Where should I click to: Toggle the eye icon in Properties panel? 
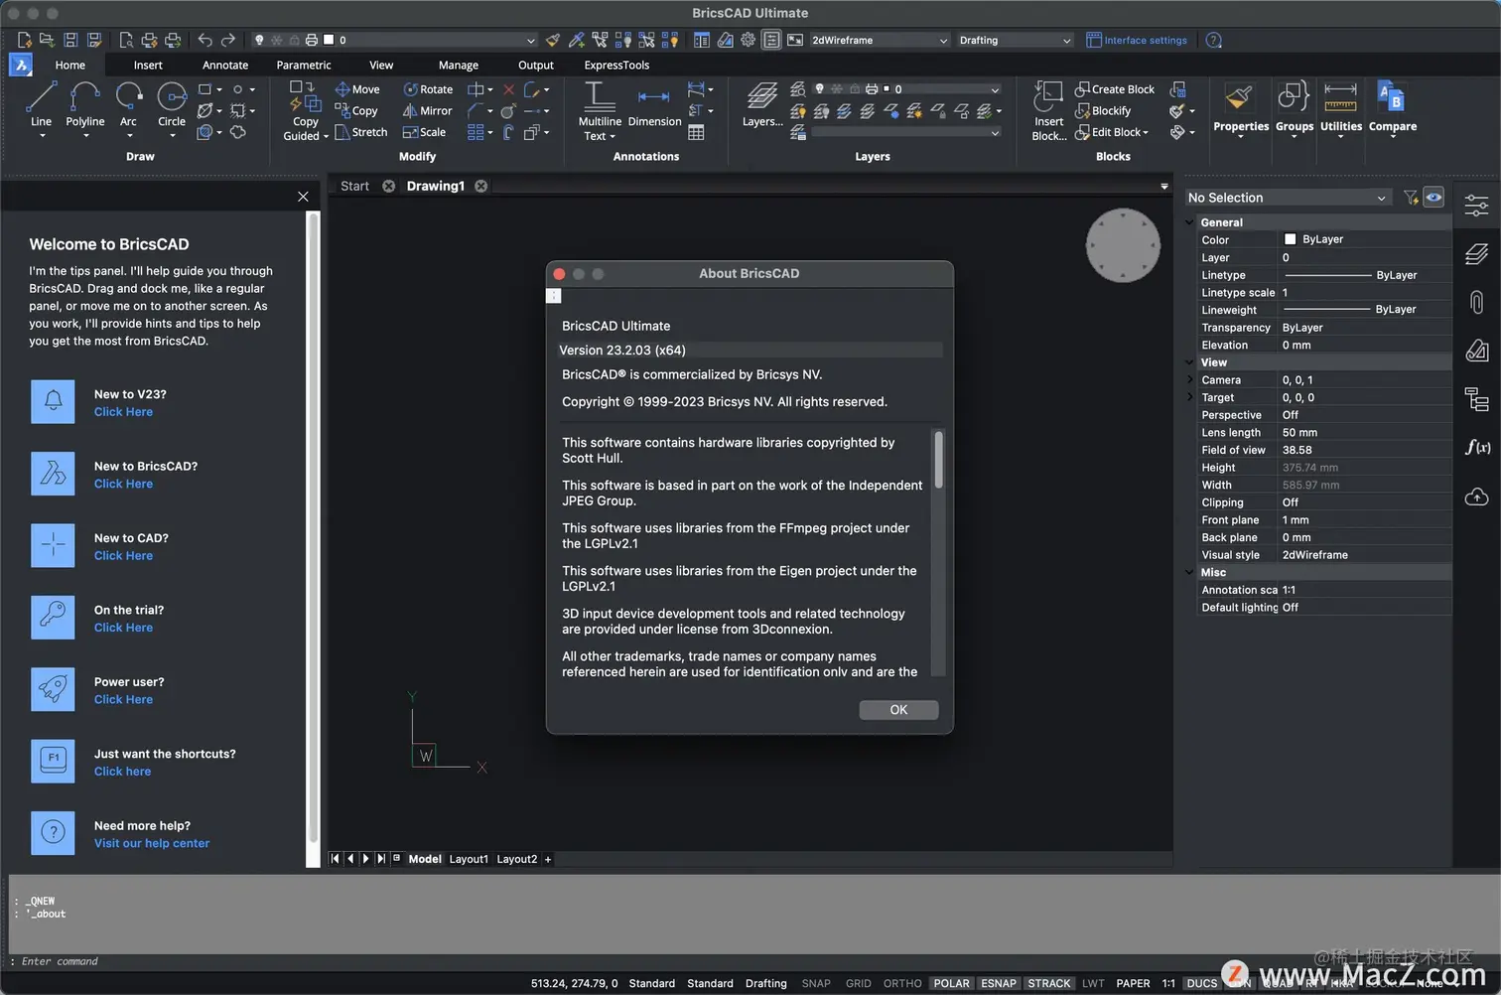1433,198
